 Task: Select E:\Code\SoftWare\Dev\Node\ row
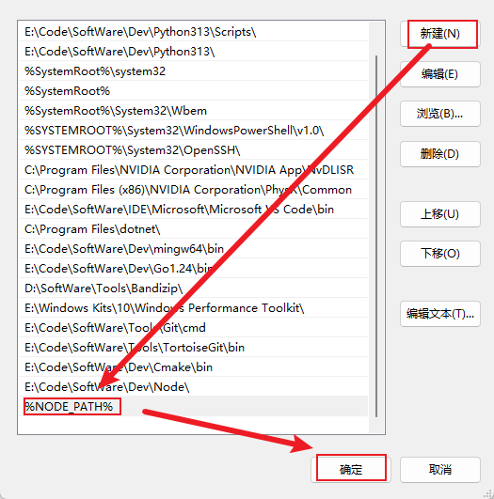tap(194, 387)
